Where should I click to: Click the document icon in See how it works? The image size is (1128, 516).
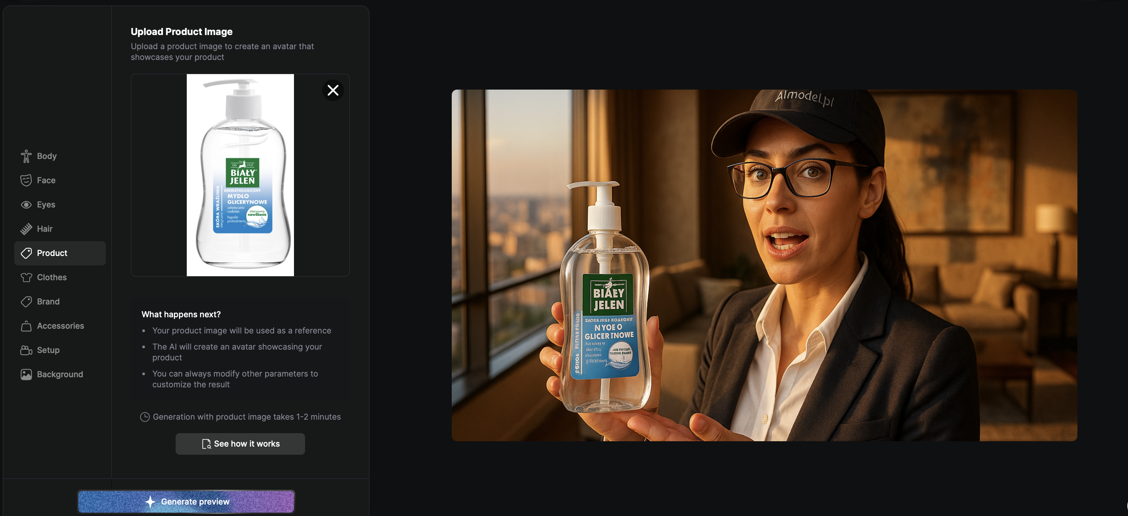click(x=206, y=444)
